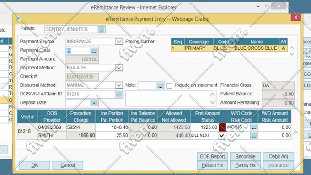Open the Payment Code lookup ellipsis button
311x175 pixels.
[x=94, y=51]
